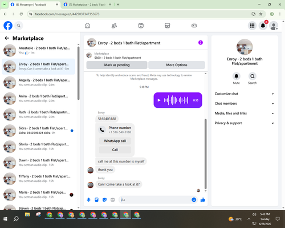Open Gloria conversation in list
The image size is (285, 228).
38,146
